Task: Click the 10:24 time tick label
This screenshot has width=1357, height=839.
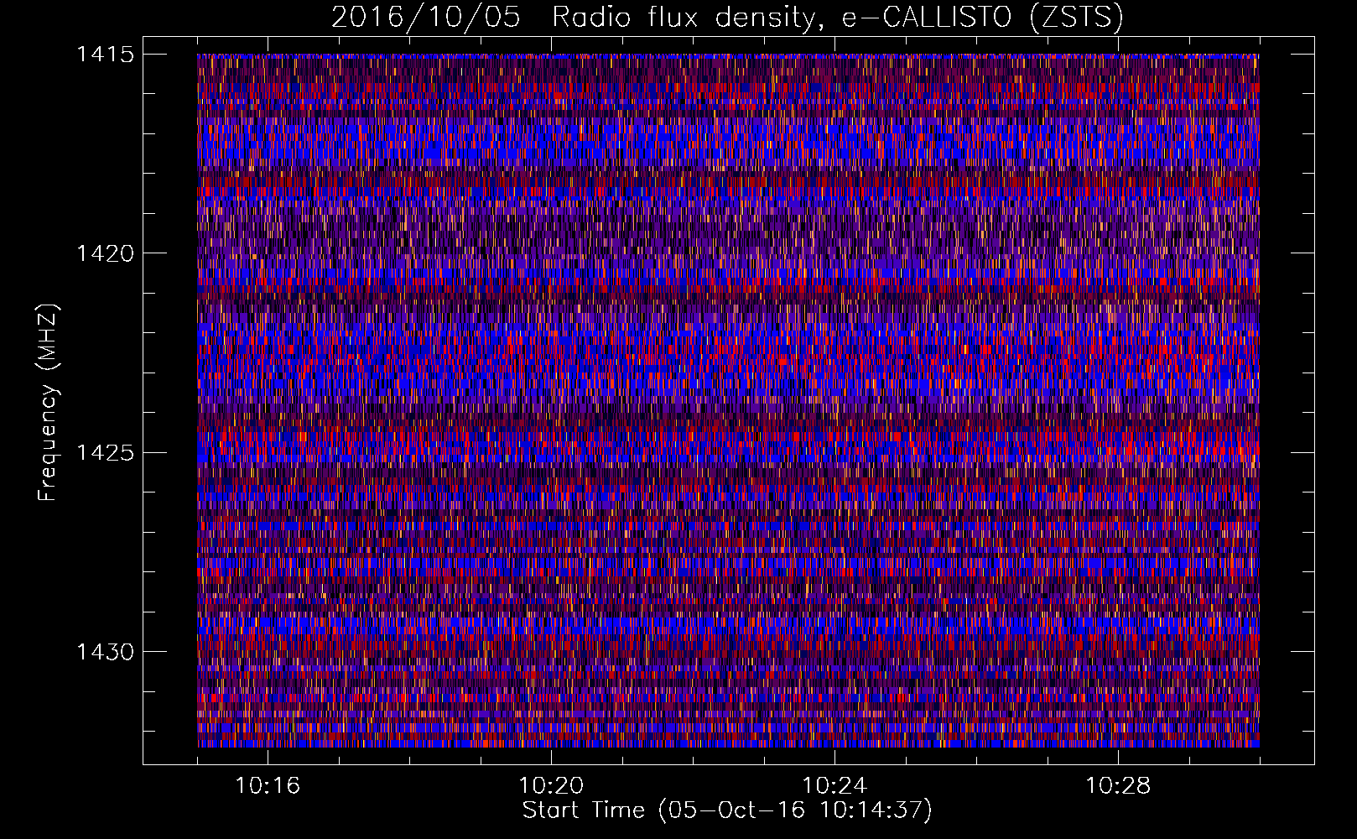Action: 834,786
